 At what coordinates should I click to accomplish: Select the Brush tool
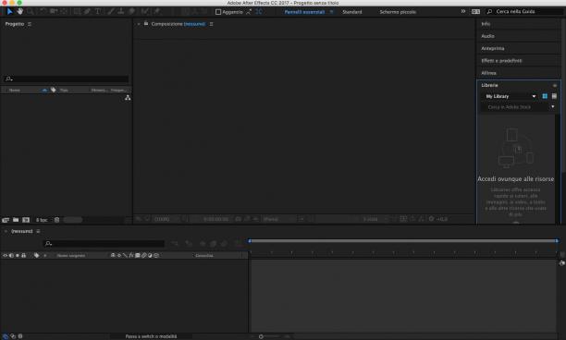110,11
